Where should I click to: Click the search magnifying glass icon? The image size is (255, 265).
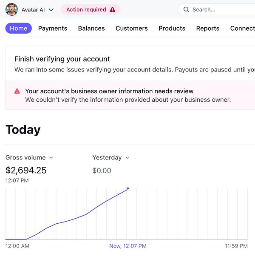point(186,9)
